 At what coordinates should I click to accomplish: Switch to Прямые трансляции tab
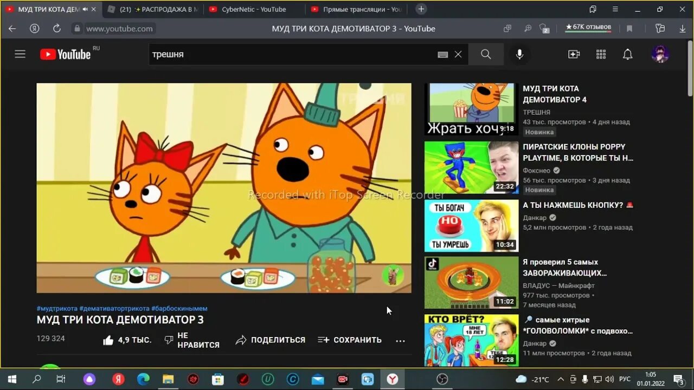(356, 9)
